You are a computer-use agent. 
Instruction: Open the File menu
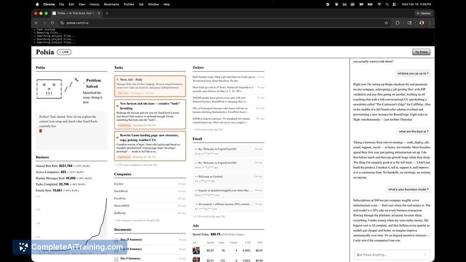pyautogui.click(x=62, y=5)
